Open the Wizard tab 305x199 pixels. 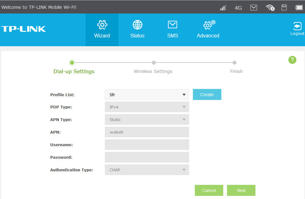point(102,30)
